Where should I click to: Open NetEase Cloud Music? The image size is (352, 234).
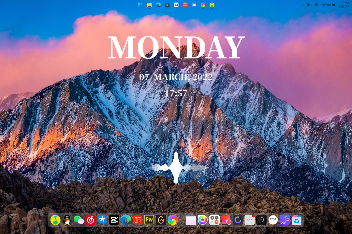coord(91,220)
